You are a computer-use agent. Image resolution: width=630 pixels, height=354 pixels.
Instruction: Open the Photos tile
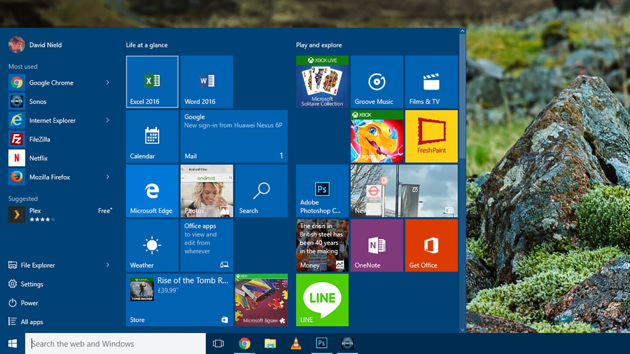pyautogui.click(x=207, y=191)
